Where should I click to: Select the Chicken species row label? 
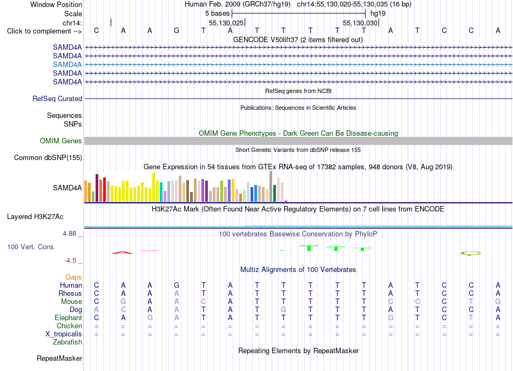click(x=69, y=326)
